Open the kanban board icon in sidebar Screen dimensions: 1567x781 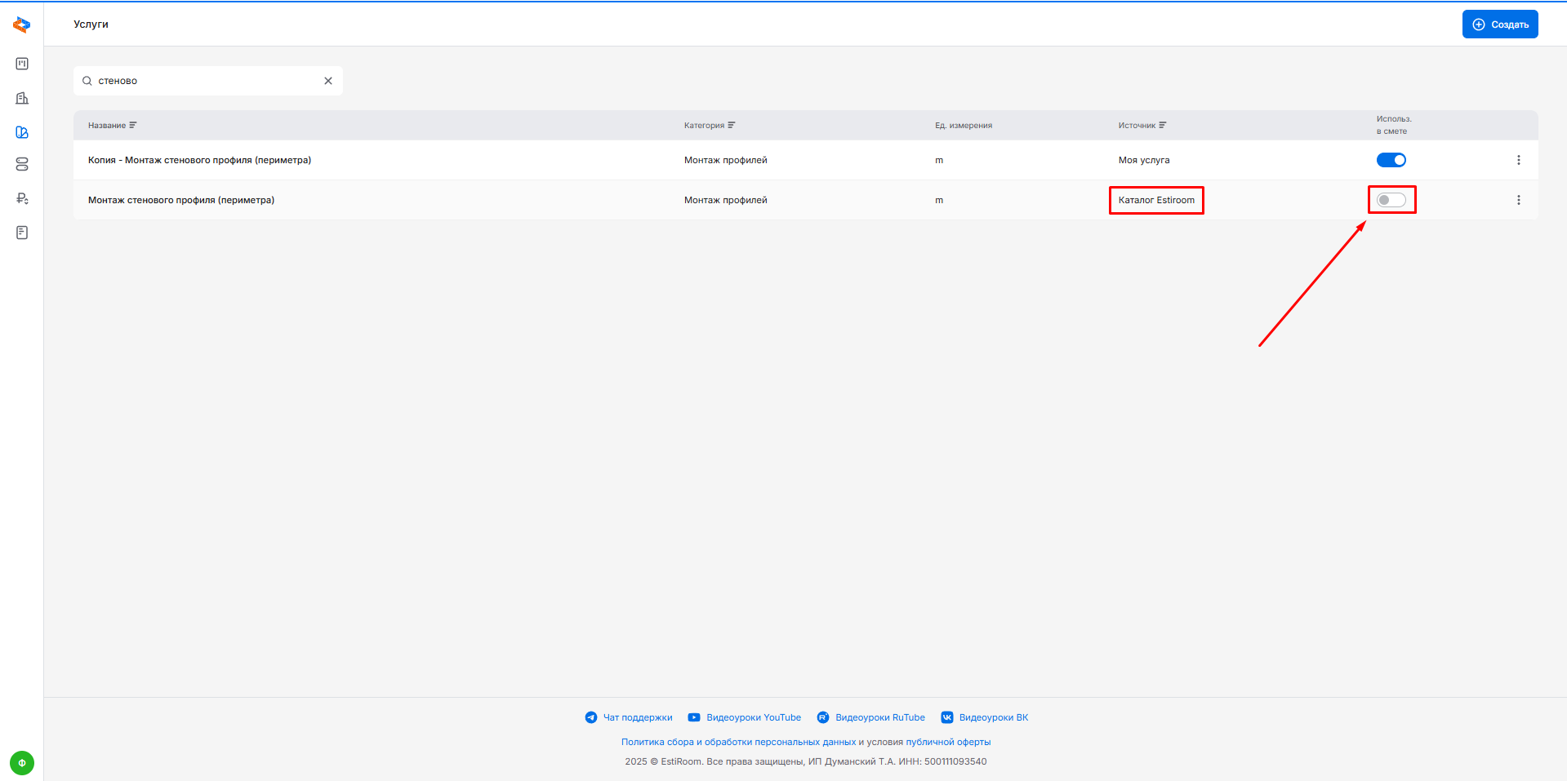22,64
